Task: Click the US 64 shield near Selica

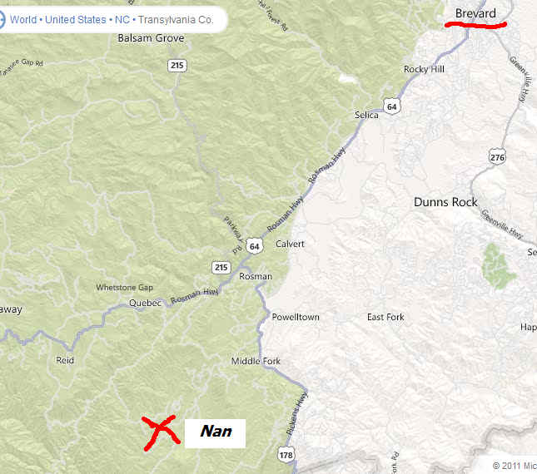Action: pyautogui.click(x=391, y=106)
